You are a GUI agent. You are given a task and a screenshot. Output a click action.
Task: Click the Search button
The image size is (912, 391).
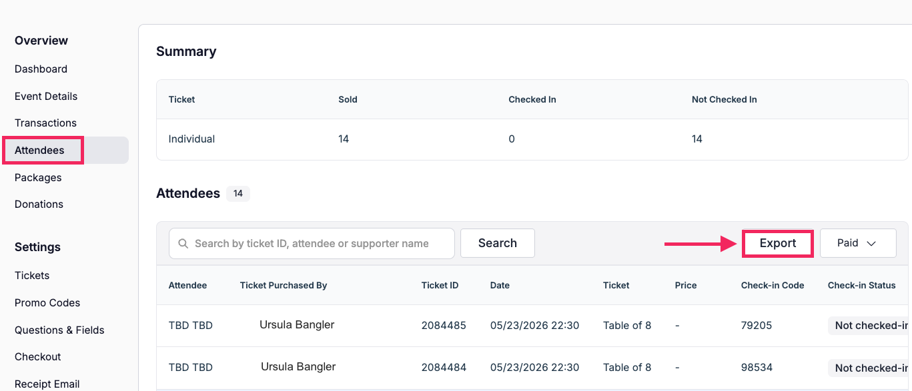498,243
